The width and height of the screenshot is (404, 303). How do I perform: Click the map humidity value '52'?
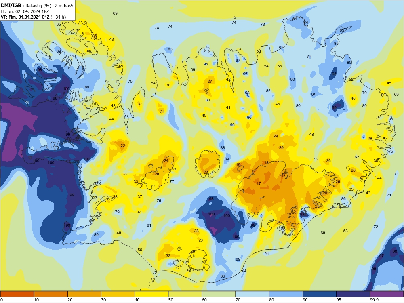coord(351,79)
